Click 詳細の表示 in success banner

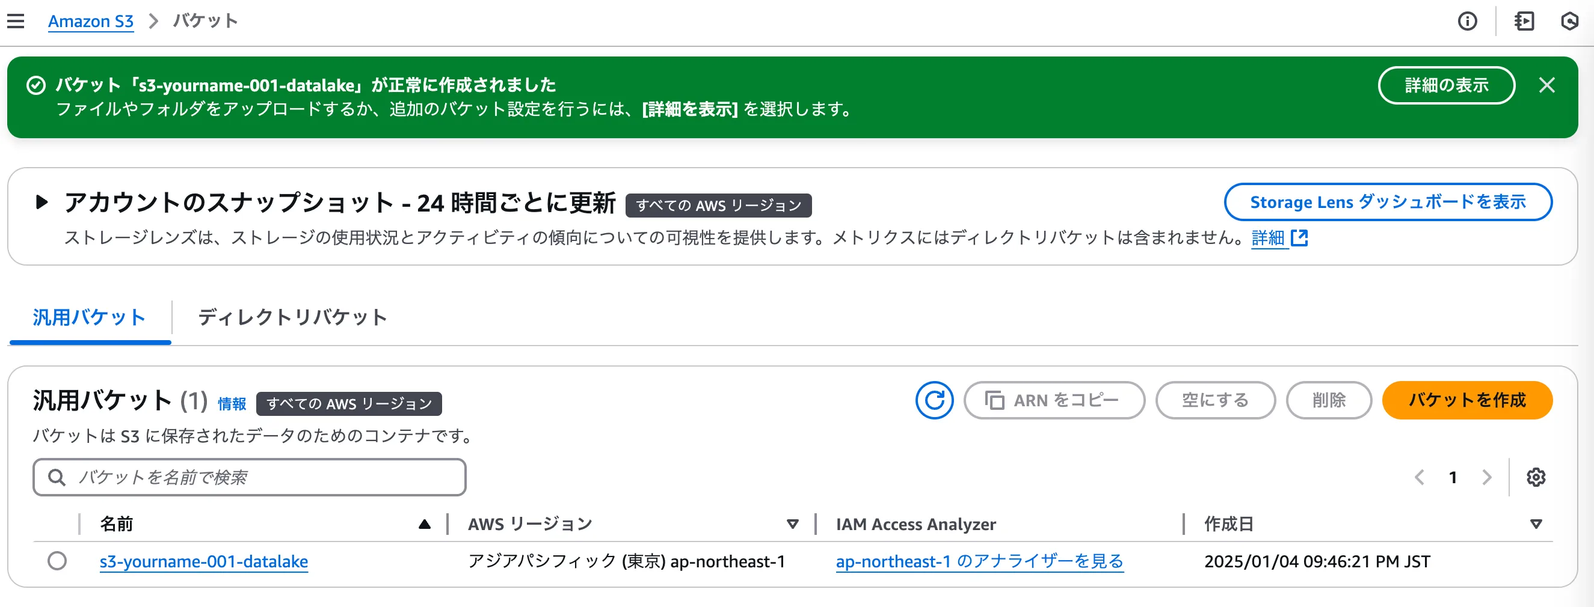point(1446,85)
